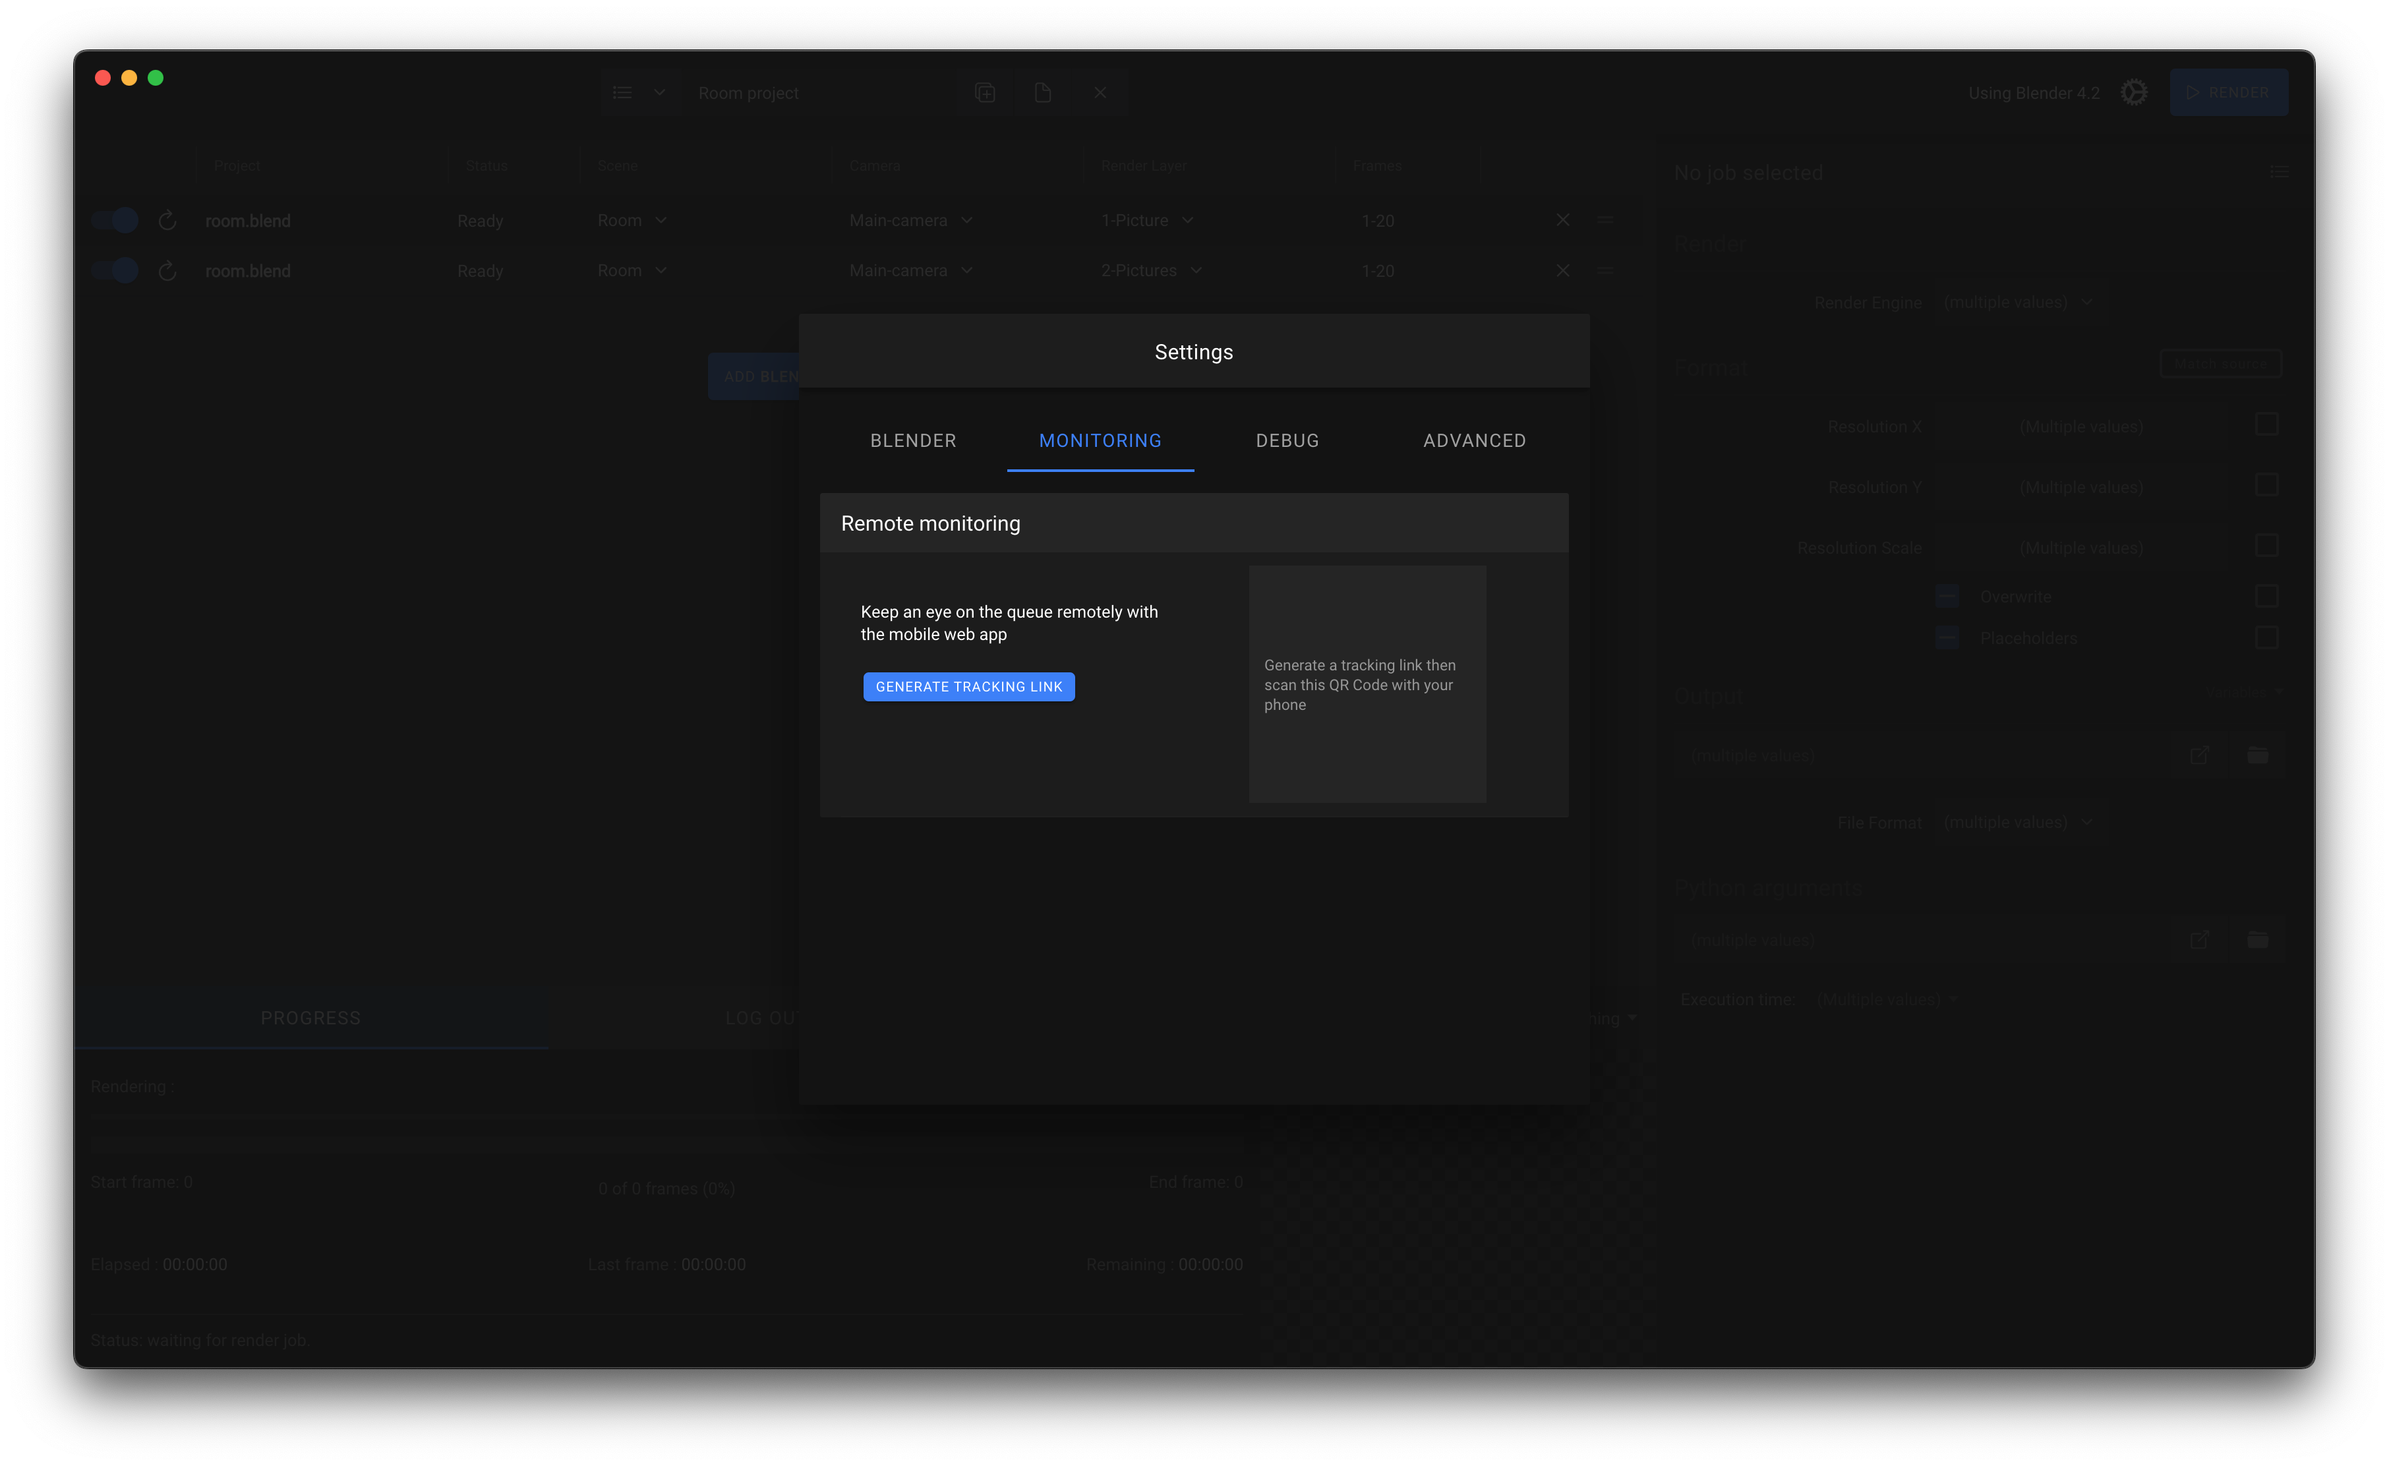Toggle off the first room.blend job switch
Image resolution: width=2389 pixels, height=1466 pixels.
(x=115, y=220)
